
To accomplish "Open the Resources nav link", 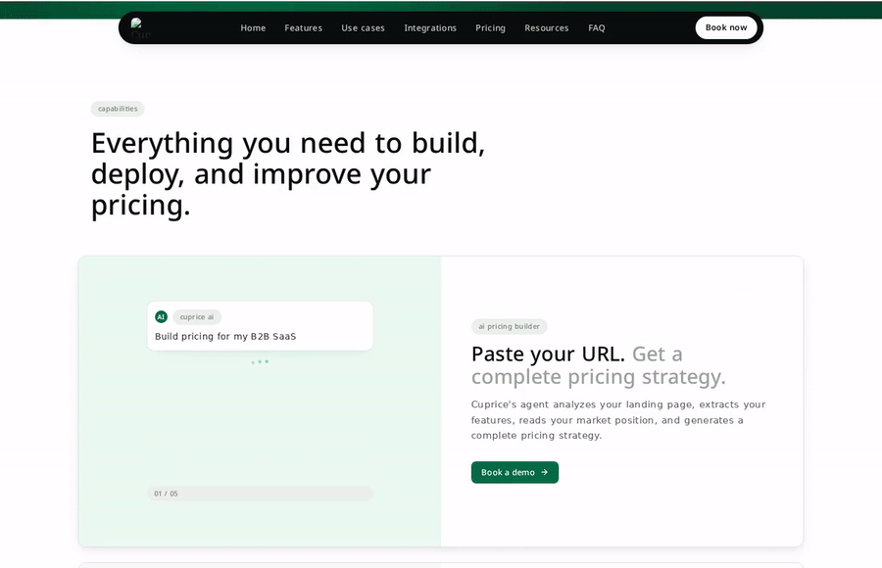I will click(x=546, y=28).
